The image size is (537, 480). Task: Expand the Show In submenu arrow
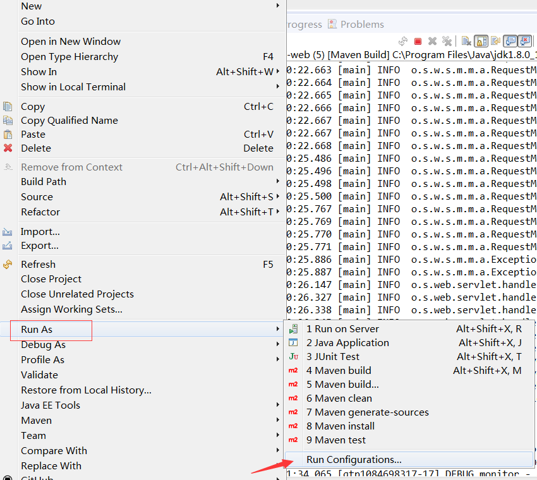click(x=278, y=71)
